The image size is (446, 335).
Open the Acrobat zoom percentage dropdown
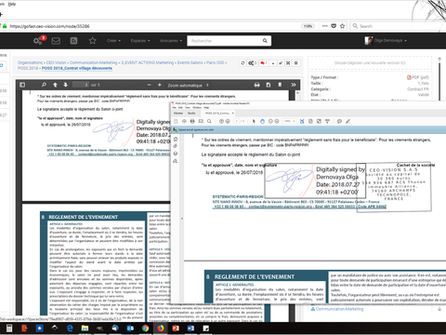point(290,121)
